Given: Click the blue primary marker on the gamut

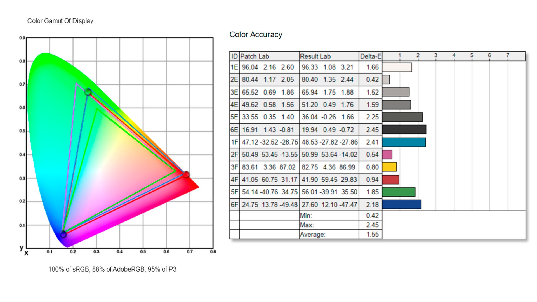Looking at the screenshot, I should [x=63, y=234].
